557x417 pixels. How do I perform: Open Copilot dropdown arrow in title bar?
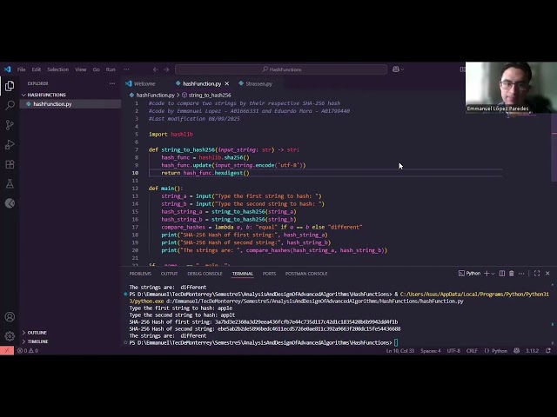click(402, 69)
